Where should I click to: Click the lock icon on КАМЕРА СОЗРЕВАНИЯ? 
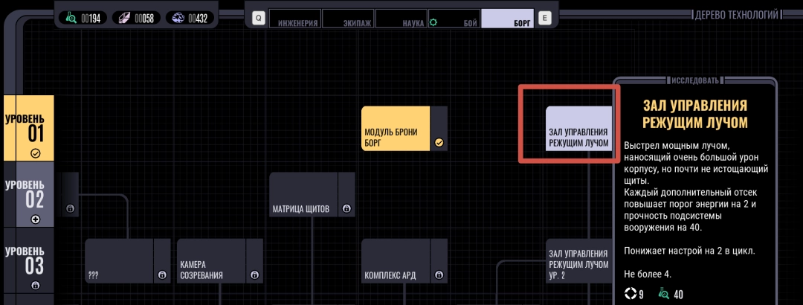pos(254,275)
